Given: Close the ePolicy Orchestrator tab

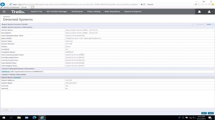Looking at the screenshot, I should point(30,7).
